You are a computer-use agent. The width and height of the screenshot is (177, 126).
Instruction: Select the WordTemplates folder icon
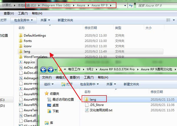coord(21,57)
